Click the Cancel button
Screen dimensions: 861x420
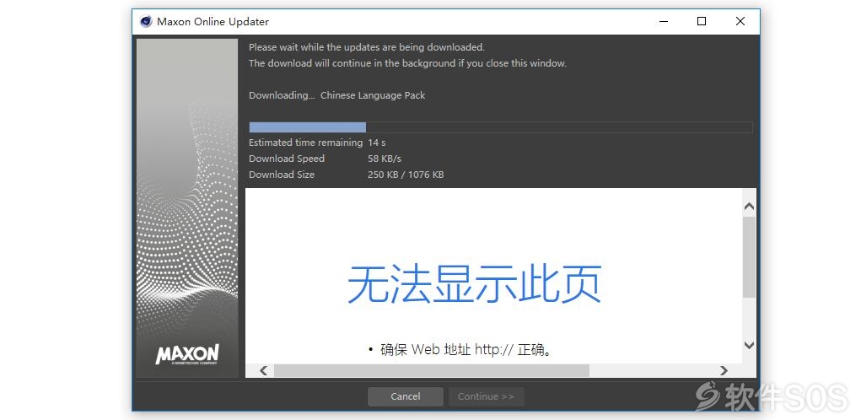coord(406,396)
